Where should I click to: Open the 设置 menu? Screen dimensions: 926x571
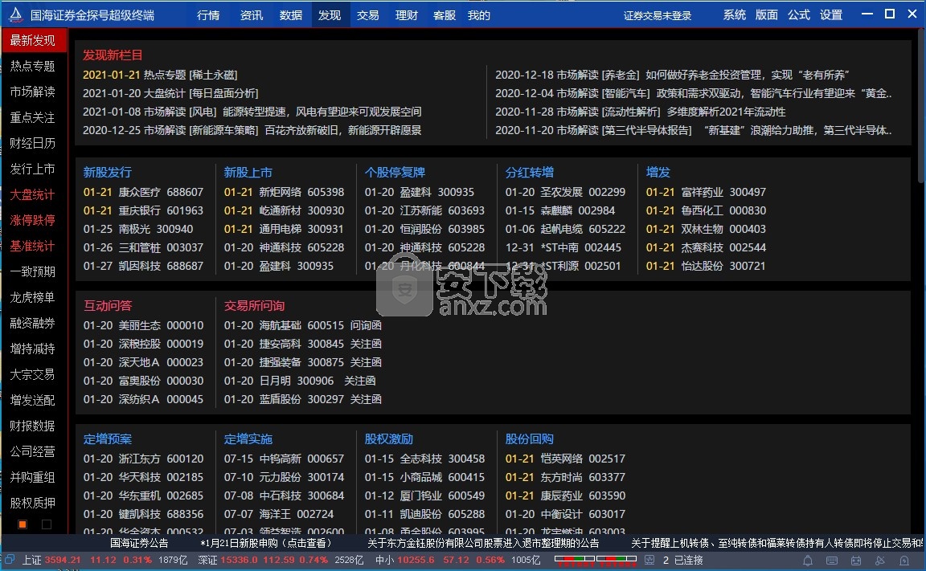point(831,15)
